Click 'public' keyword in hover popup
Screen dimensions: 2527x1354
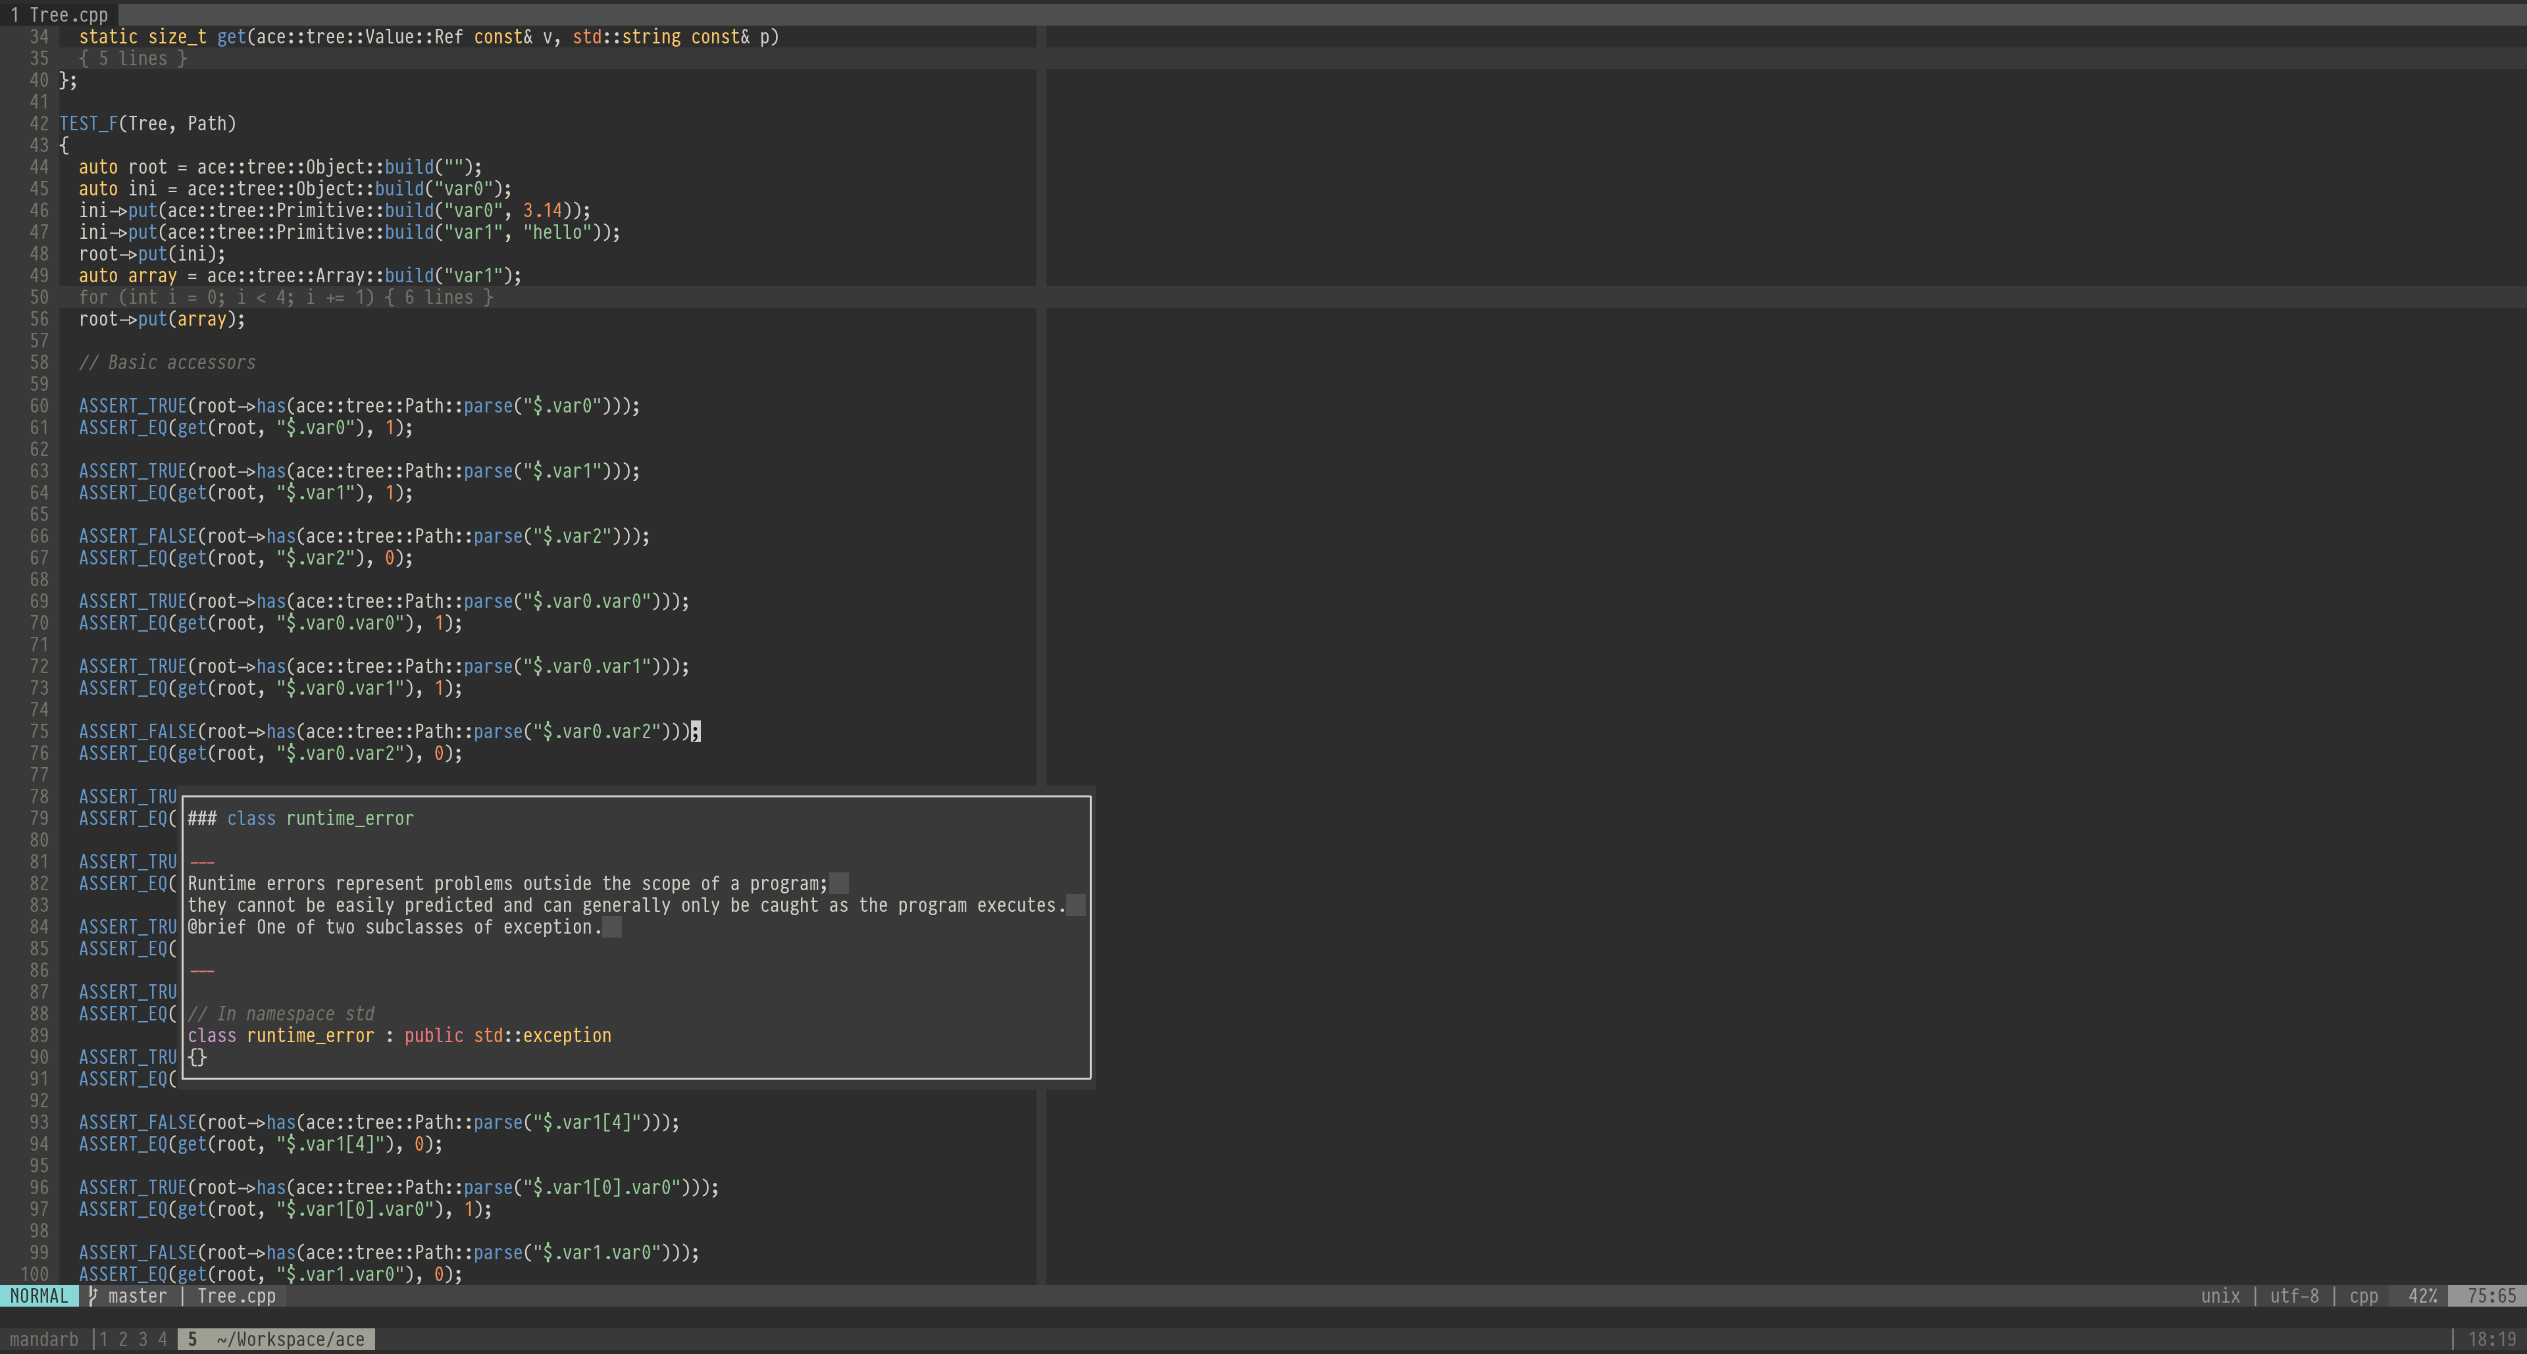click(434, 1036)
